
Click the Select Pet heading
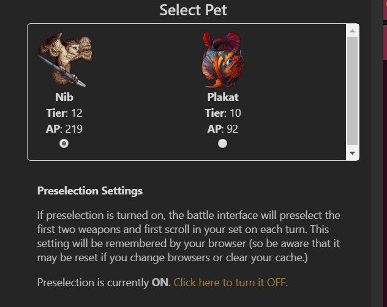(x=193, y=10)
